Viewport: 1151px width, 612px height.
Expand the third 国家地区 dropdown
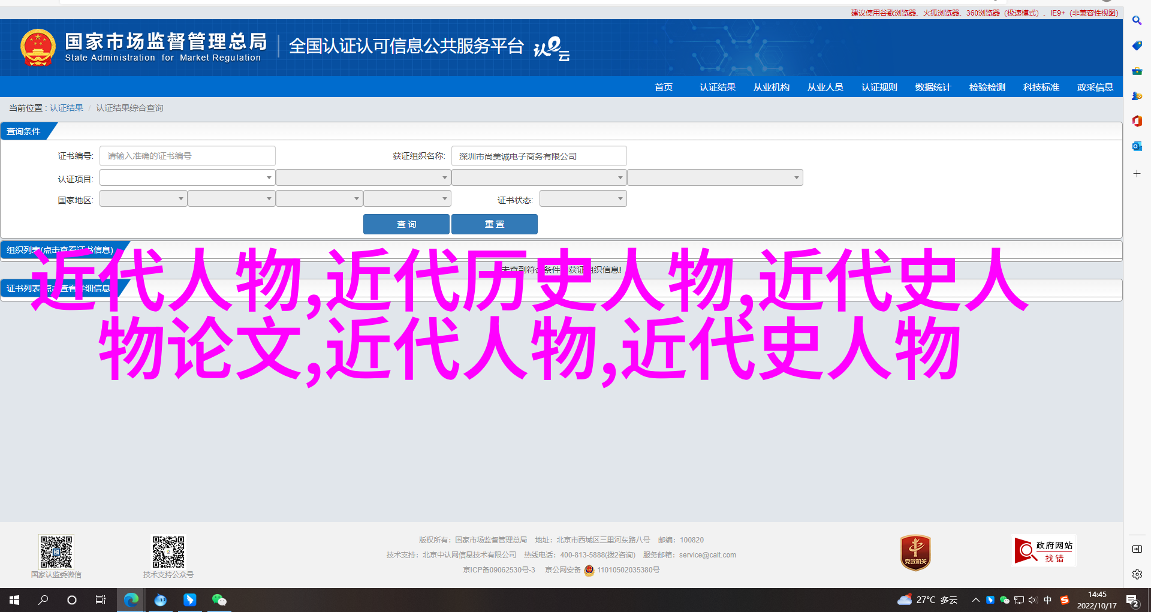tap(320, 198)
